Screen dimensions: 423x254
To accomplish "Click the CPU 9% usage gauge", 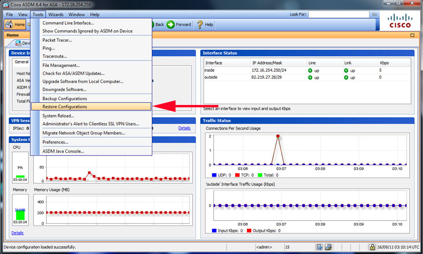I will pyautogui.click(x=20, y=167).
